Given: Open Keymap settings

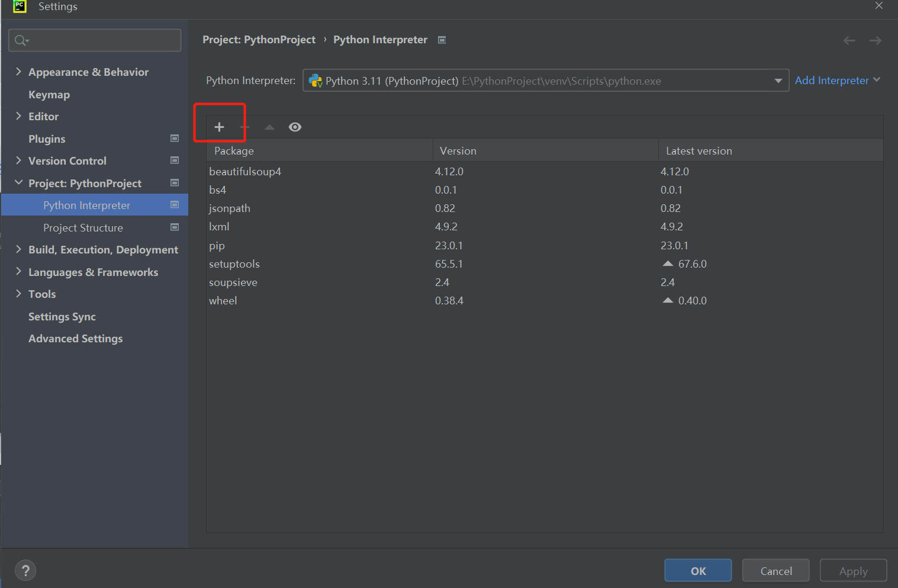Looking at the screenshot, I should click(x=49, y=95).
